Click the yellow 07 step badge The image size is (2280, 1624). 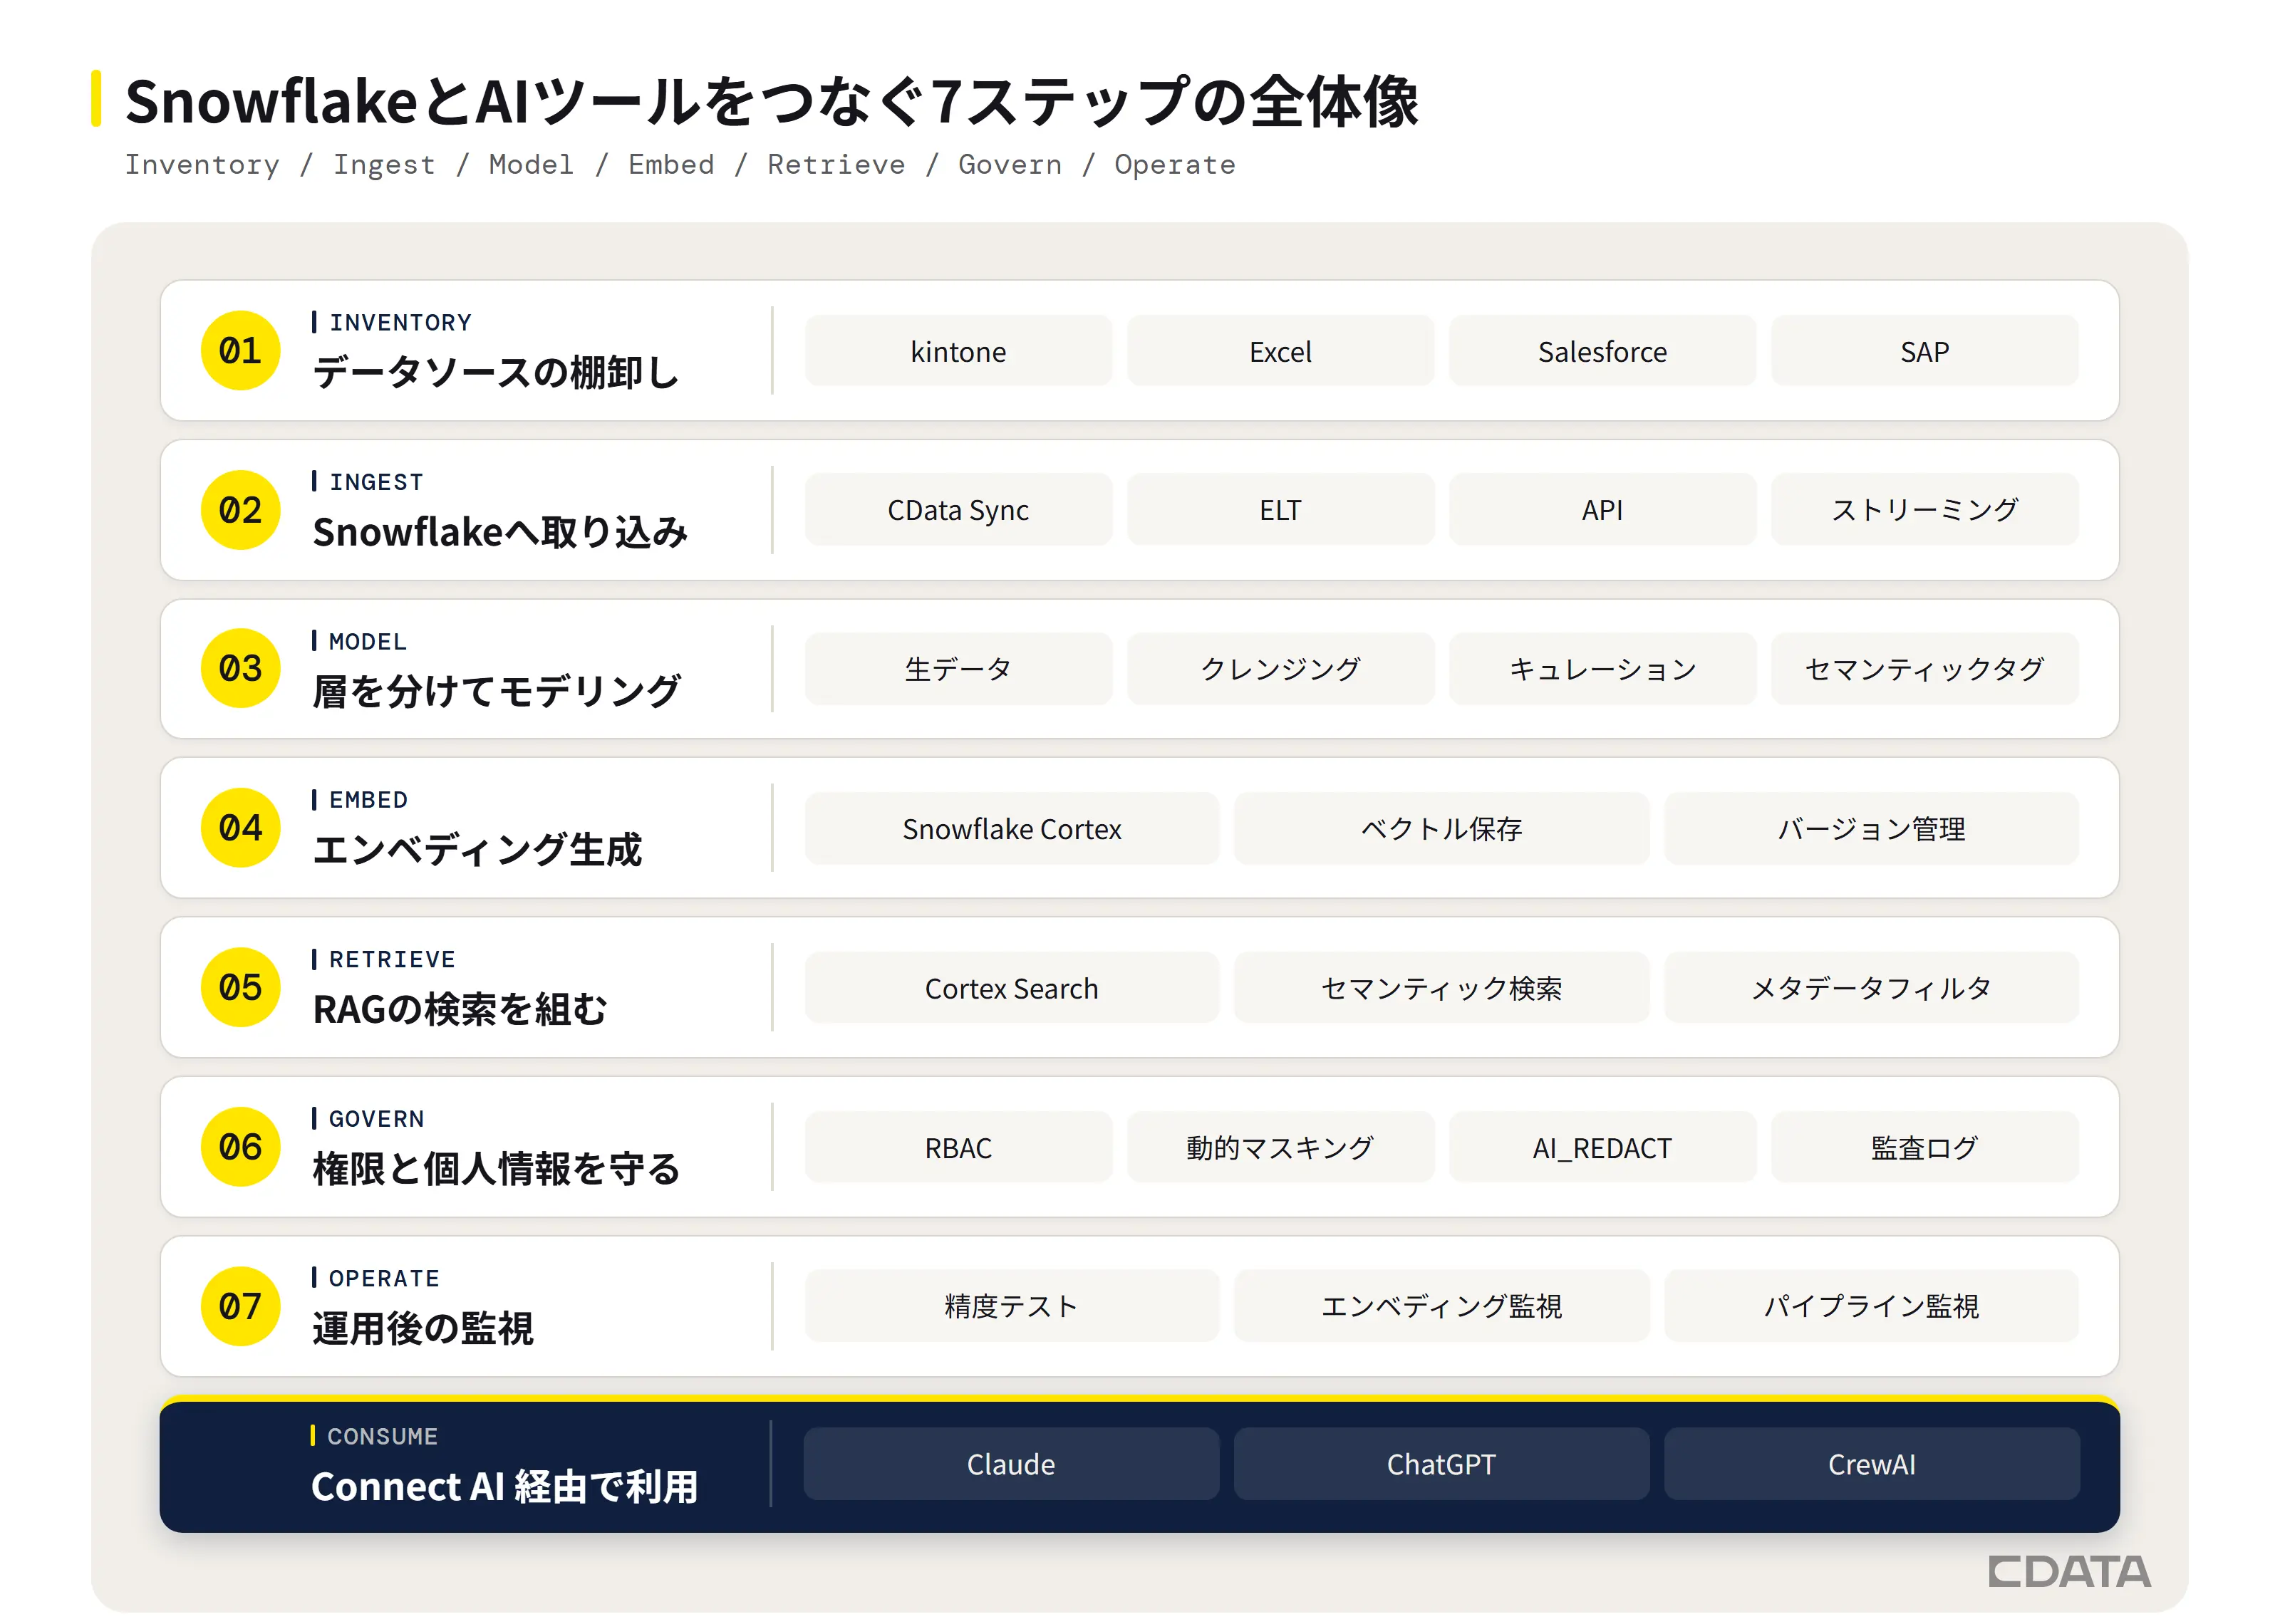pos(240,1306)
